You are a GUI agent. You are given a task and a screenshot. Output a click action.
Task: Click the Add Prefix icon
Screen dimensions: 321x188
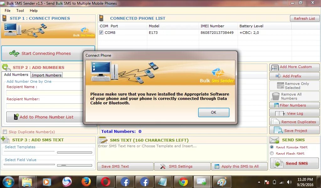coord(278,76)
